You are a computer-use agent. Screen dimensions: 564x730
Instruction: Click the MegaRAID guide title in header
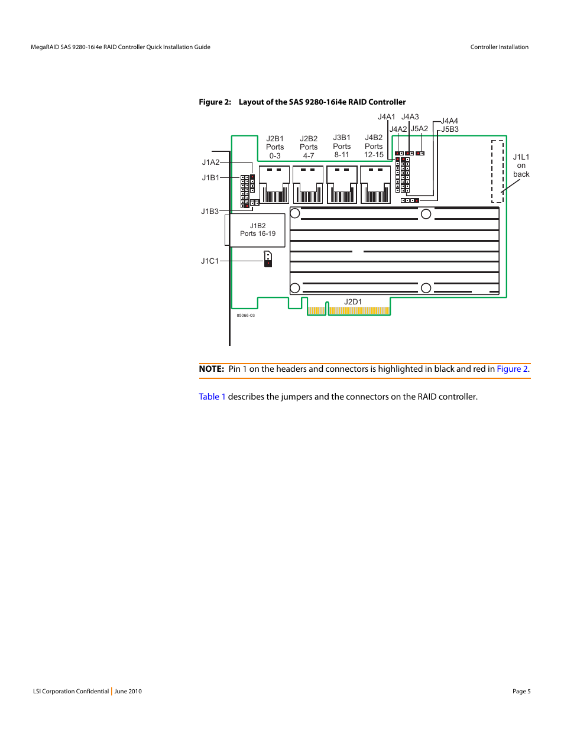pyautogui.click(x=121, y=47)
